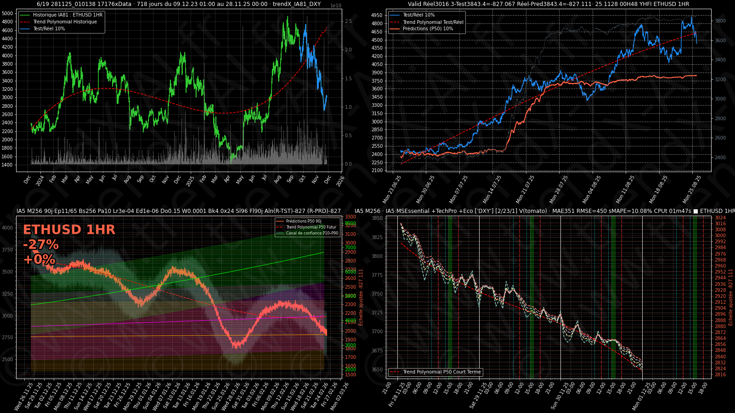Click the top-left chart title with trendX_IA81_DXY

(x=179, y=4)
